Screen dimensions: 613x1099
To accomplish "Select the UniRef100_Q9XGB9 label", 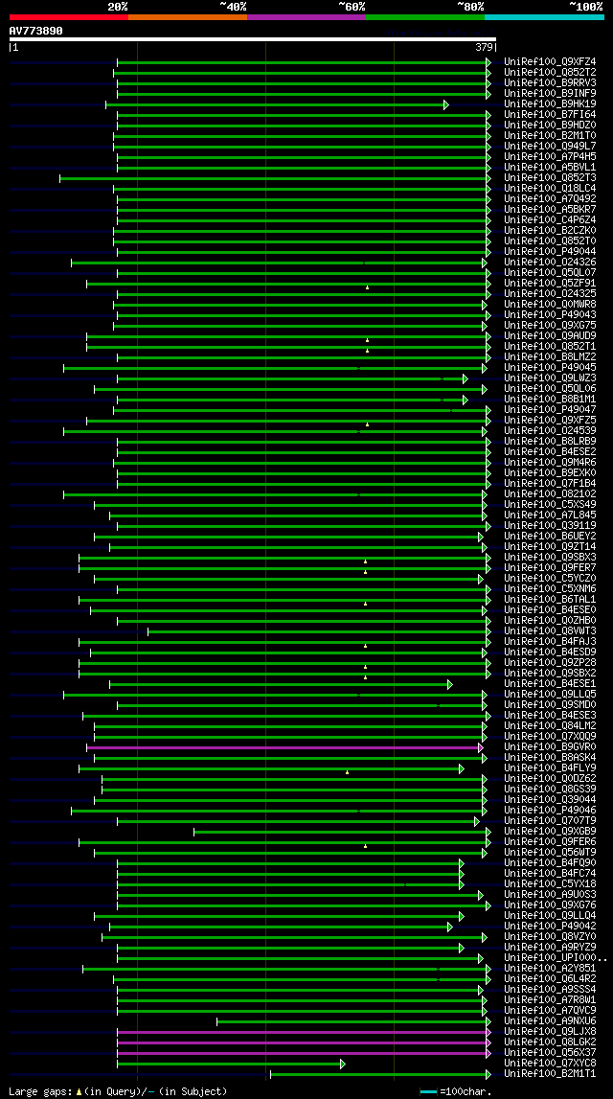I will click(550, 832).
